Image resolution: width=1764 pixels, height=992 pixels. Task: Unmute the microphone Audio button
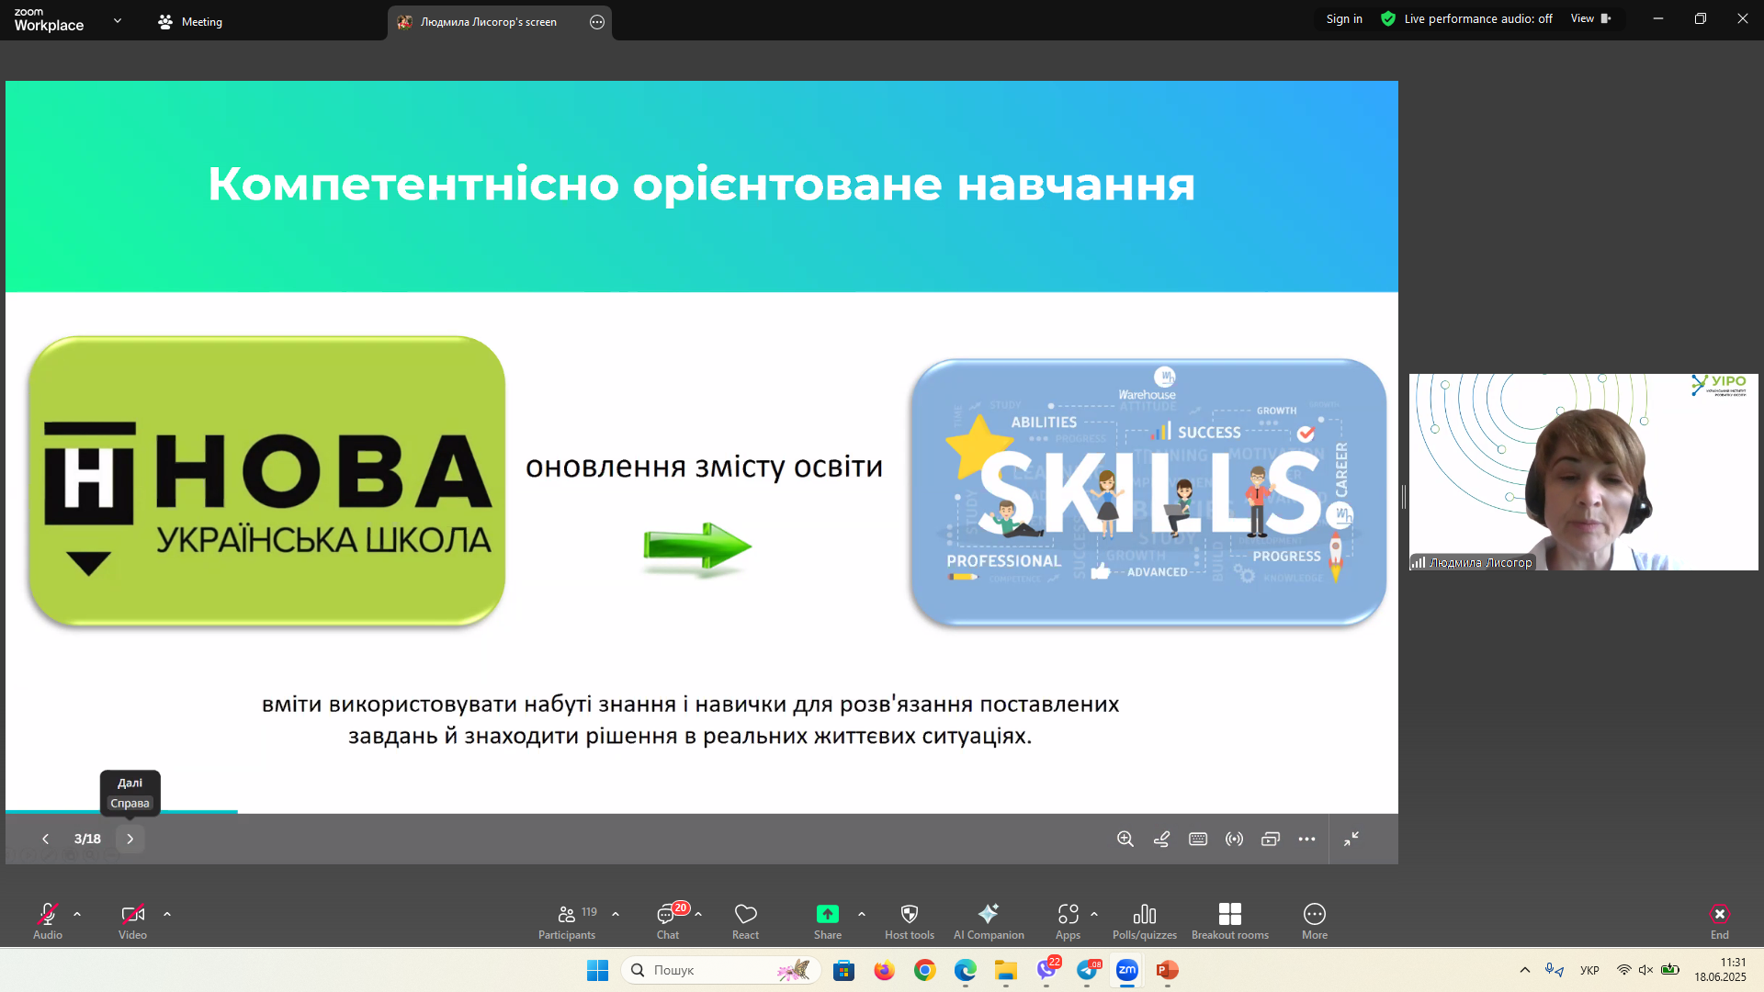coord(48,920)
